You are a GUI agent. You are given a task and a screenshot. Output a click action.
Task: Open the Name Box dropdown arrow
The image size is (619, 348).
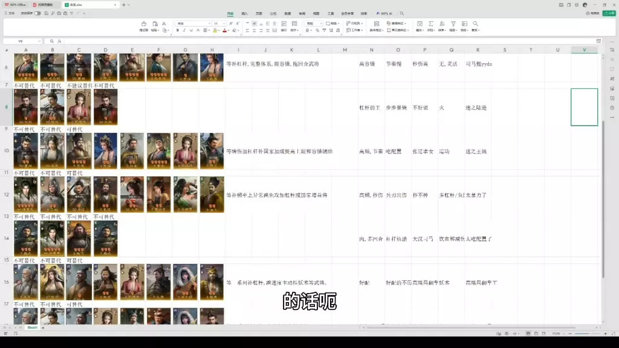39,41
